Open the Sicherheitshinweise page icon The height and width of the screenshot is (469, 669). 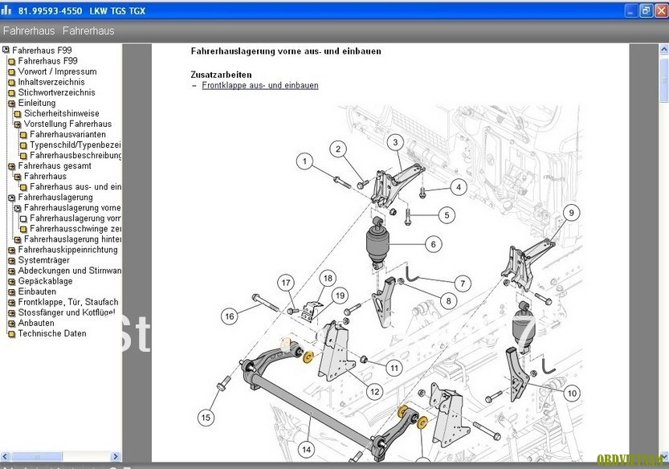[18, 114]
